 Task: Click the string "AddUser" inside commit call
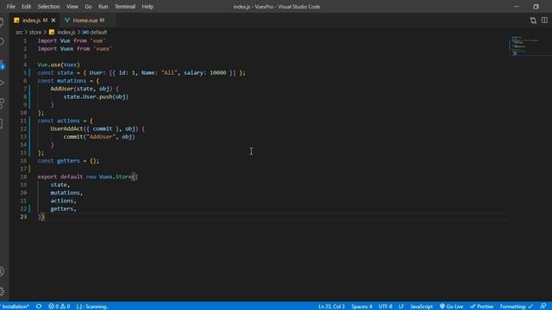pos(101,137)
